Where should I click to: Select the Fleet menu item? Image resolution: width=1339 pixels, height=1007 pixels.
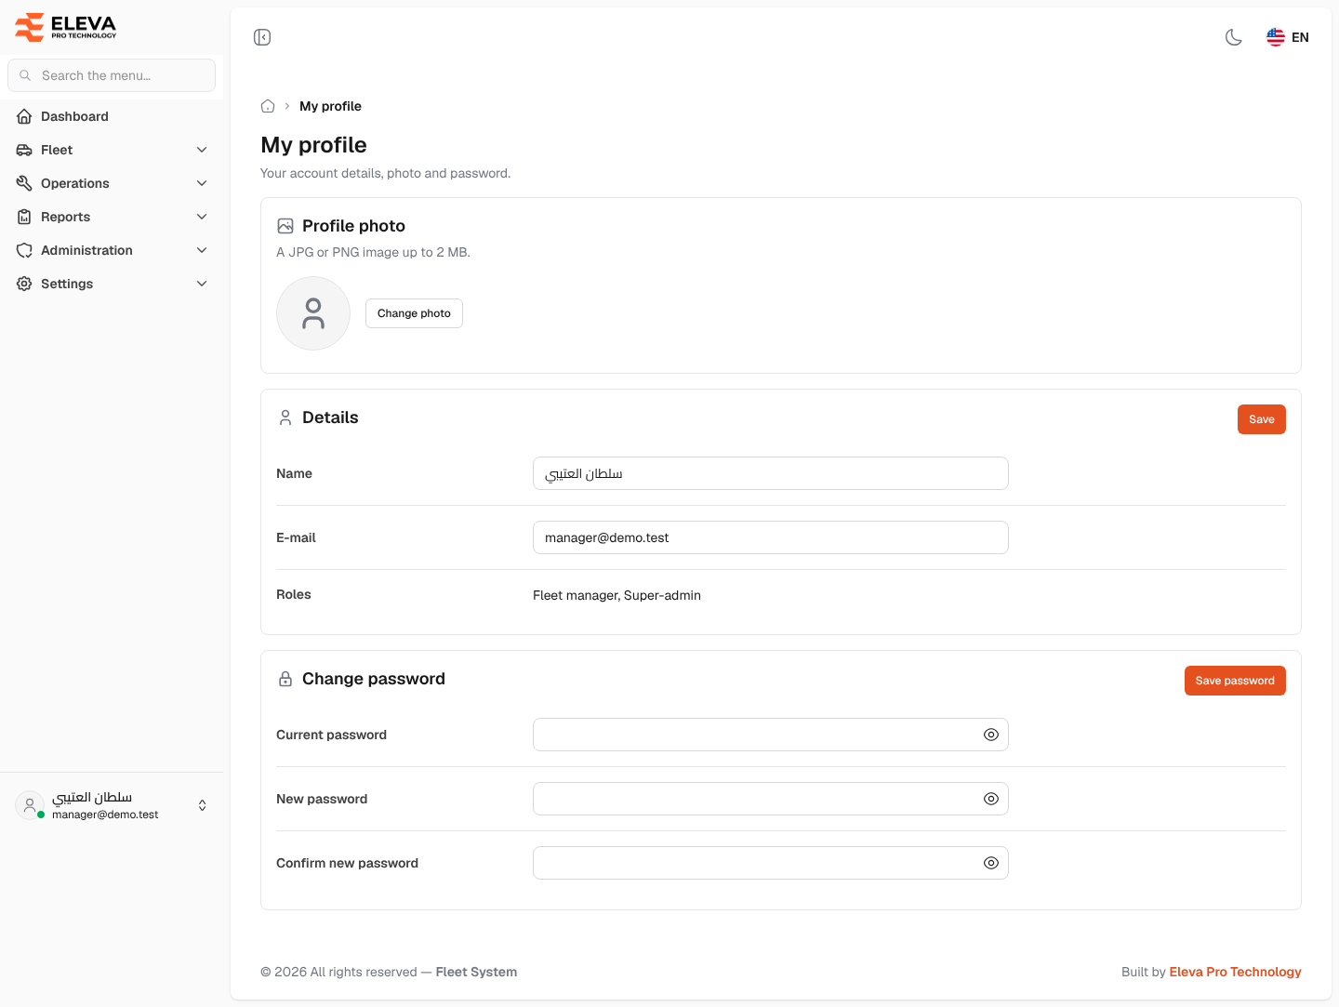(x=112, y=150)
